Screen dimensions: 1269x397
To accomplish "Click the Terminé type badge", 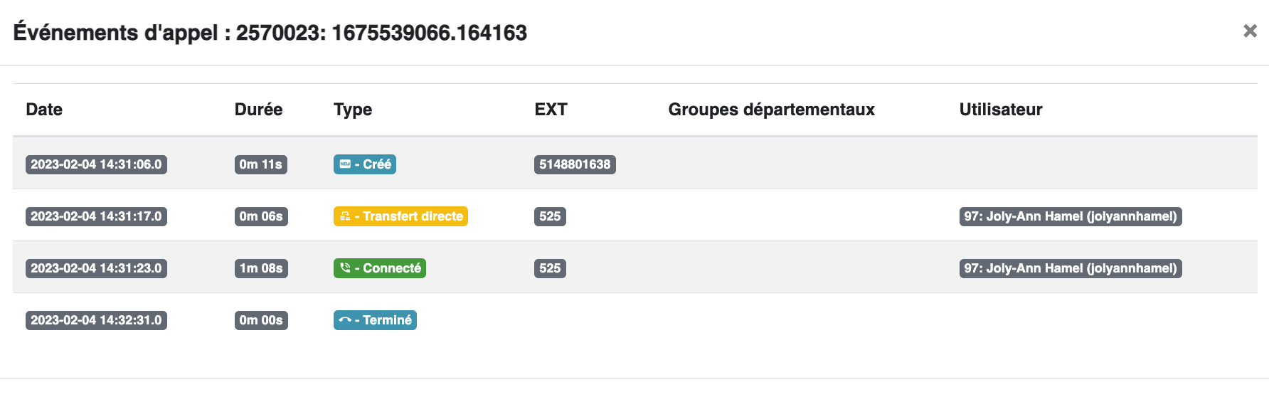I will [x=375, y=320].
